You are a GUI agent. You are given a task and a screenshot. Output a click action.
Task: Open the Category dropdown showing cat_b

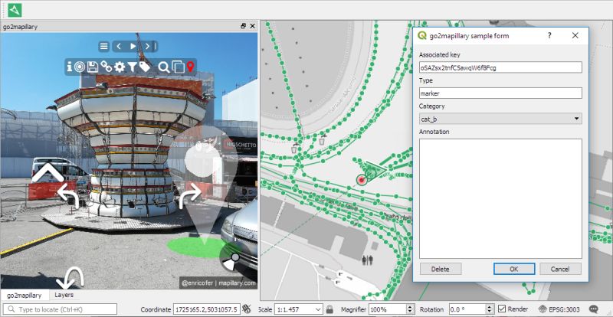coord(500,119)
